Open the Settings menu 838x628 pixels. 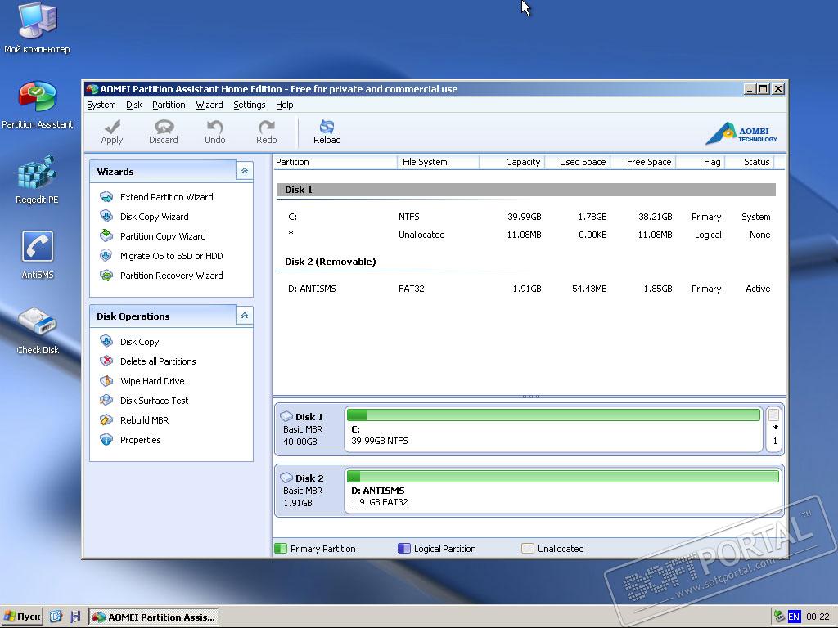pyautogui.click(x=249, y=105)
